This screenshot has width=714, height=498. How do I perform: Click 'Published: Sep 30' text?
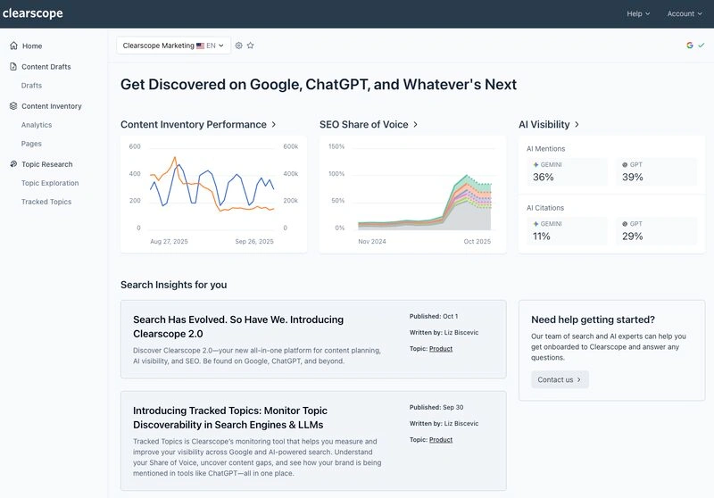[x=436, y=407]
